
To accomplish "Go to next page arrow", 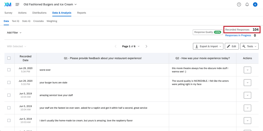I will coord(146,46).
